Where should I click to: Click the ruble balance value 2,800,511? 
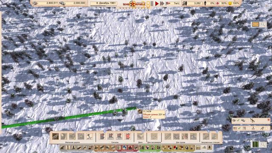(52, 3)
